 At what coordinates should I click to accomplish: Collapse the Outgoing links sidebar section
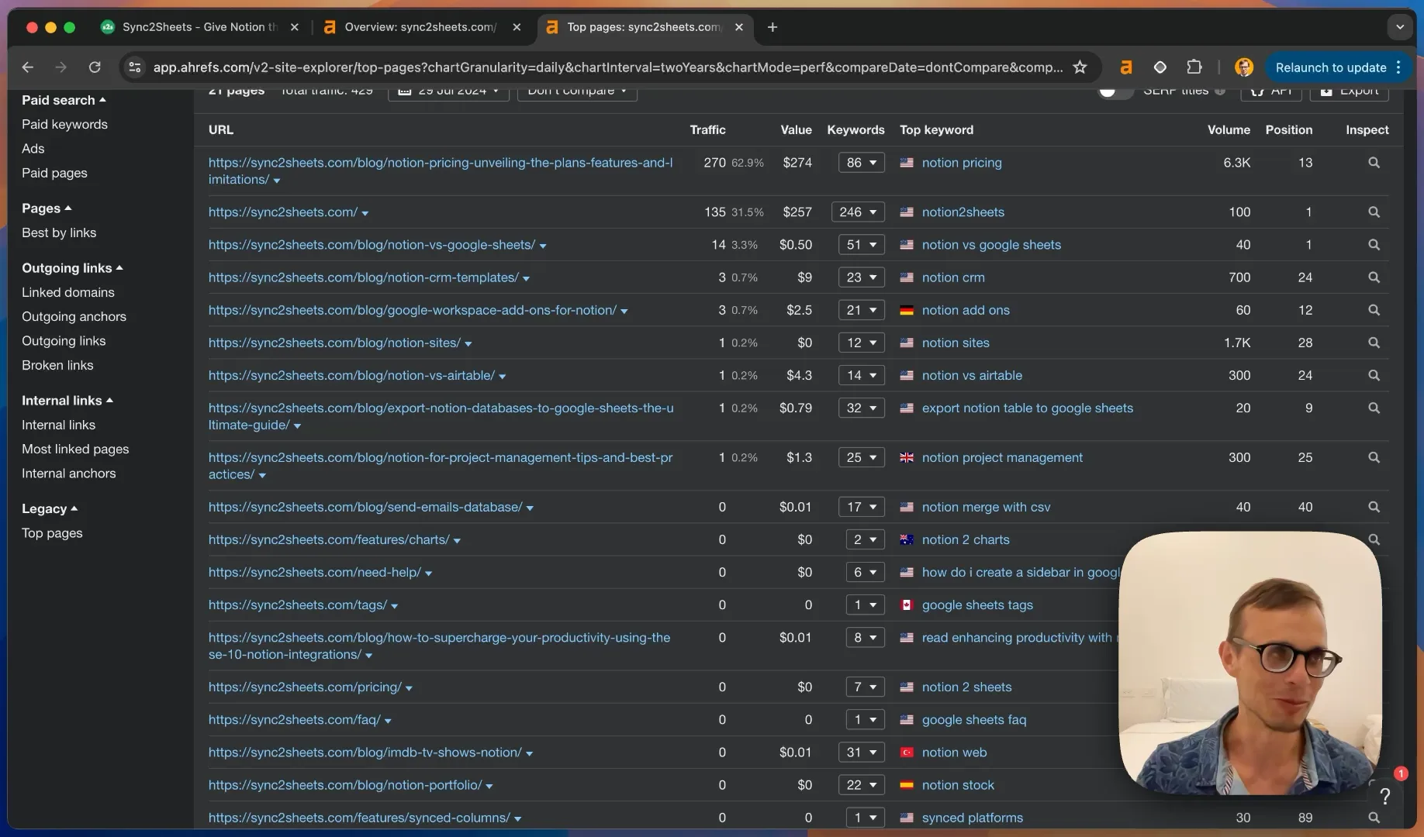pos(72,268)
